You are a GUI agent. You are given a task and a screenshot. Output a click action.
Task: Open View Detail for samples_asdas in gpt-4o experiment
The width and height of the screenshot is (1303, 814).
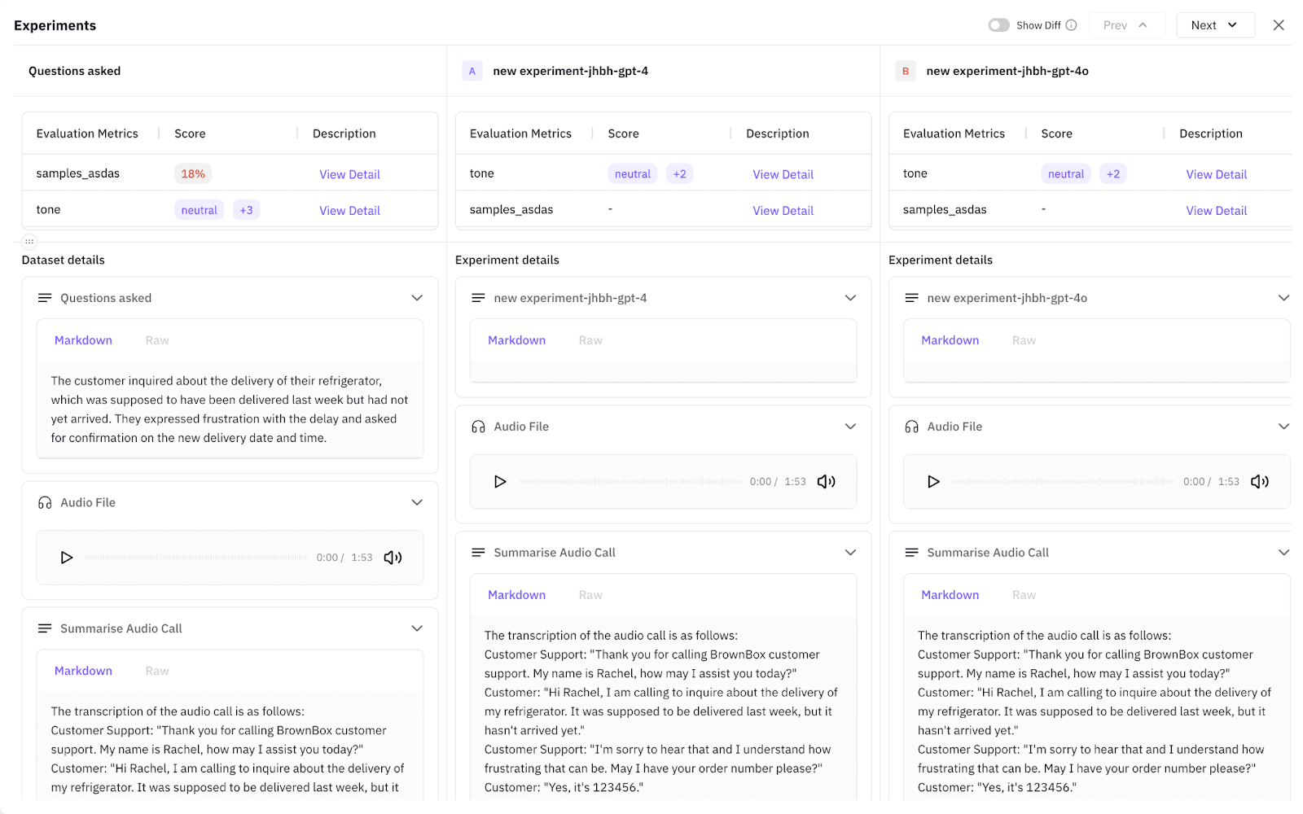pyautogui.click(x=1216, y=210)
